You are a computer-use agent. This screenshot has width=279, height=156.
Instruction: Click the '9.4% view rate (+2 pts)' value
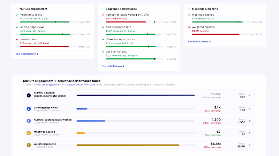(x=32, y=31)
